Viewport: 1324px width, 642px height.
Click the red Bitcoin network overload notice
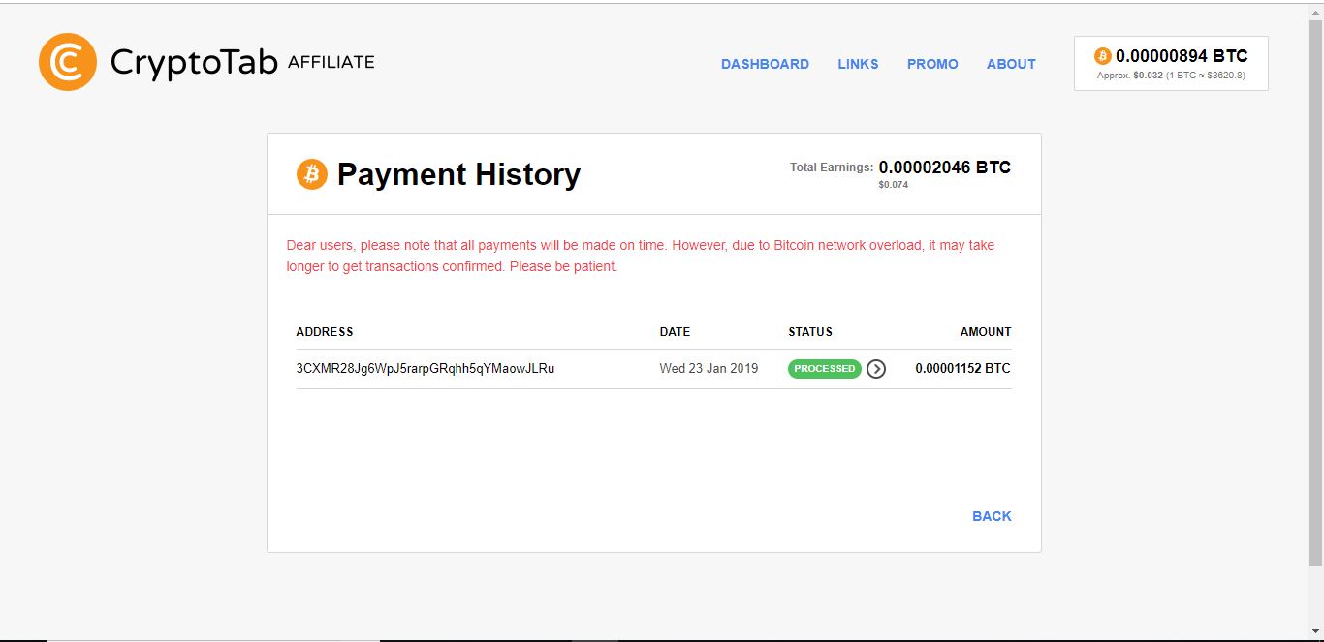point(641,256)
